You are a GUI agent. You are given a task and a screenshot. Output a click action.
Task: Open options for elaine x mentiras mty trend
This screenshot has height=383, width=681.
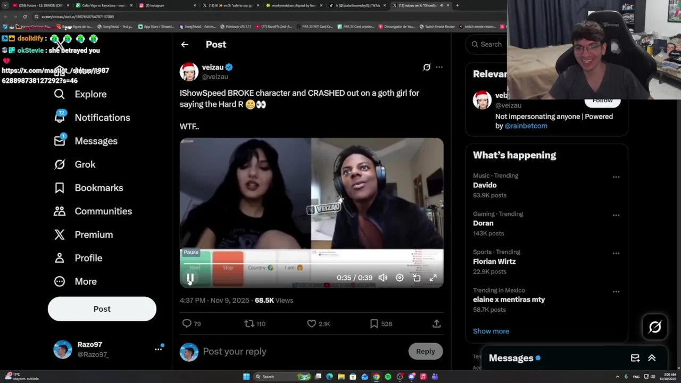pos(616,292)
